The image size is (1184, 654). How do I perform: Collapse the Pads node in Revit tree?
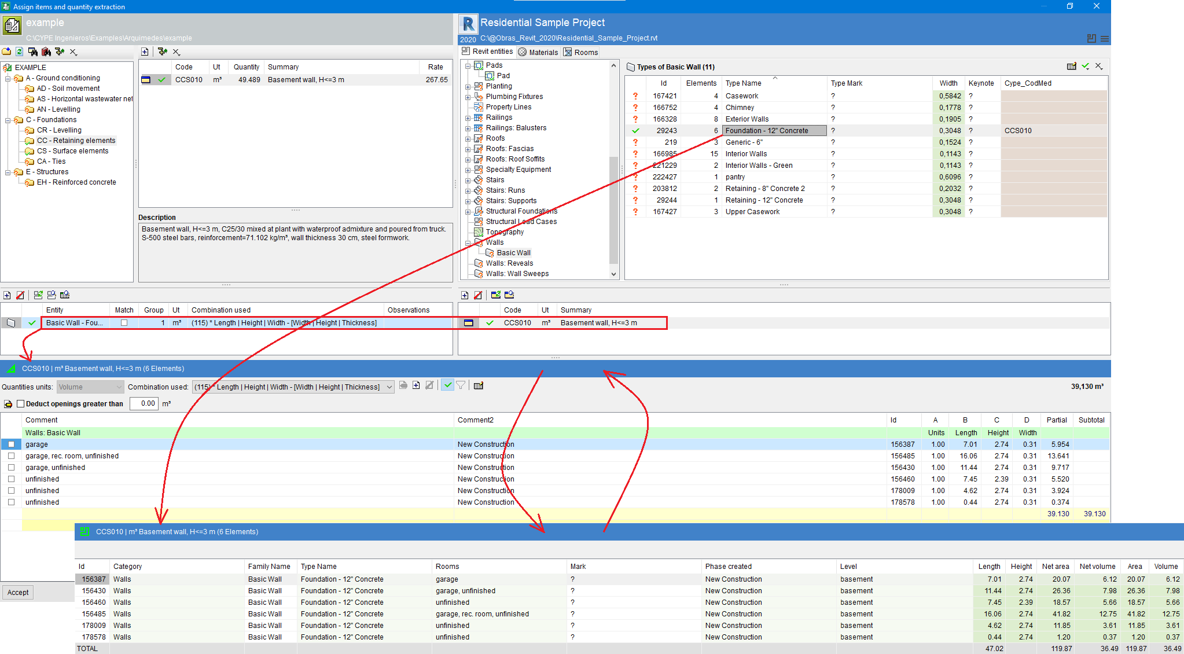(x=468, y=65)
